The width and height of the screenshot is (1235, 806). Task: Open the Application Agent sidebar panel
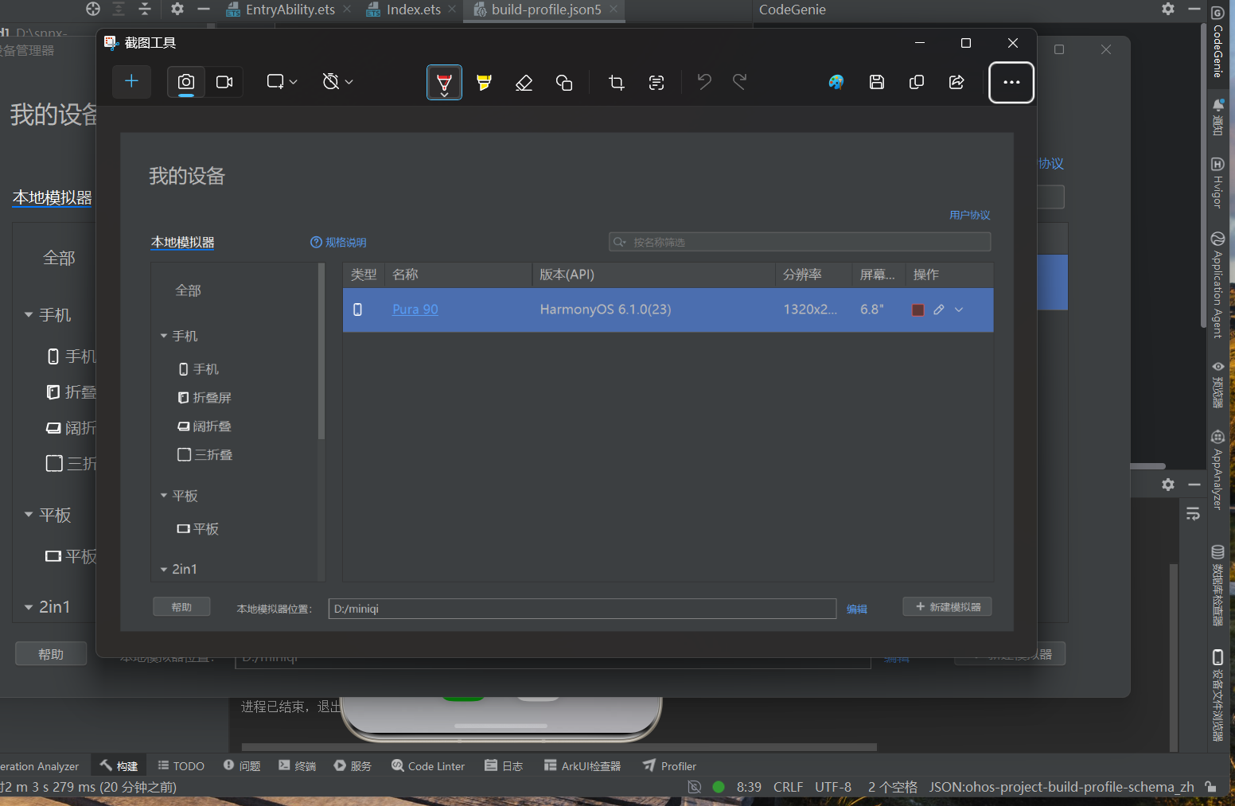click(x=1217, y=285)
